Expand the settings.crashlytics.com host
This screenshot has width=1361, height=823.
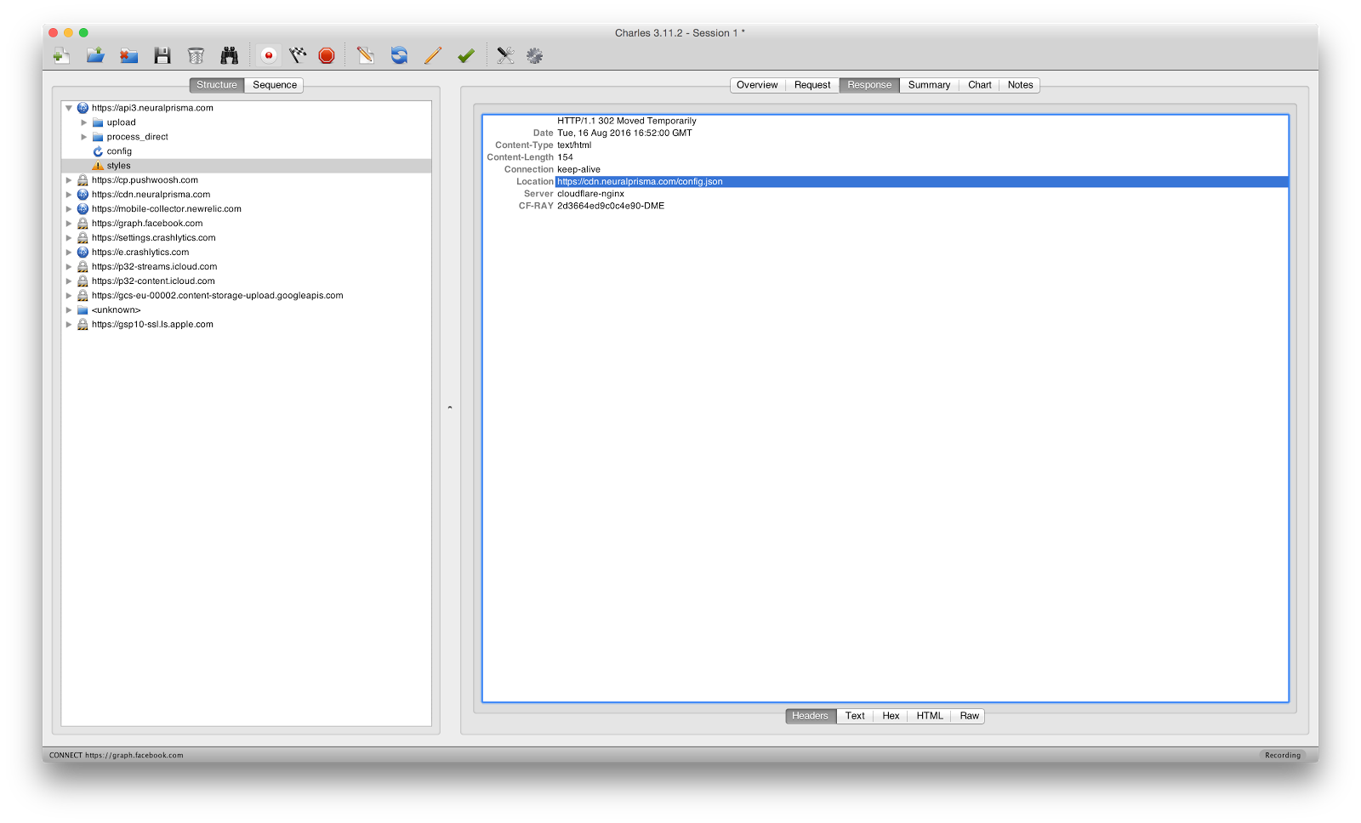[69, 238]
